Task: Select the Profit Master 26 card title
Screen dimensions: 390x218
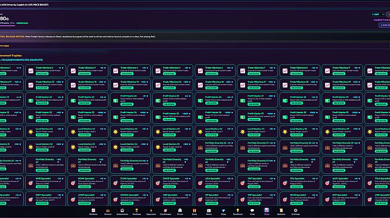Action: click(213, 97)
